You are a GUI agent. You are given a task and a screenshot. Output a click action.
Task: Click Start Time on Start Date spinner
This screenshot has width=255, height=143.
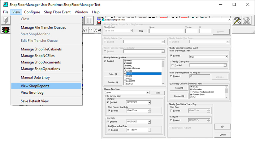pos(149,111)
